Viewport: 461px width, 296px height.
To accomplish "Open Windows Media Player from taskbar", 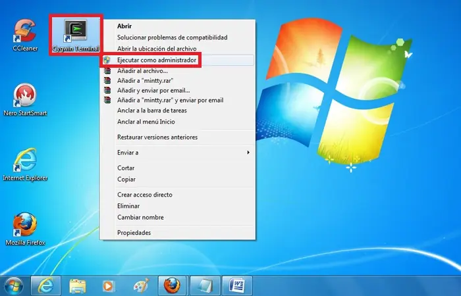I will (109, 286).
